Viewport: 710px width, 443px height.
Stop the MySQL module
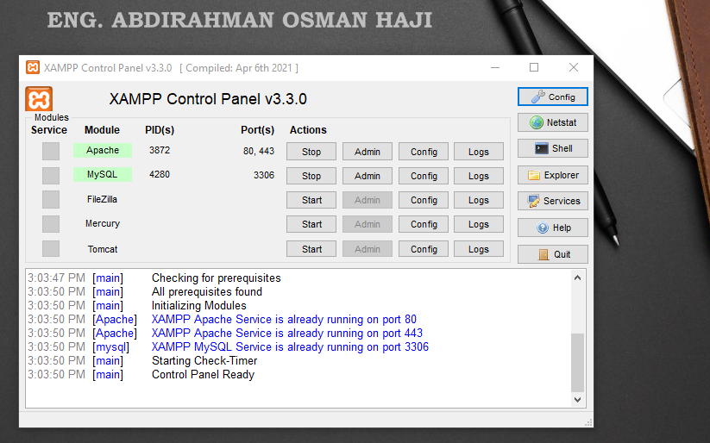tap(311, 176)
